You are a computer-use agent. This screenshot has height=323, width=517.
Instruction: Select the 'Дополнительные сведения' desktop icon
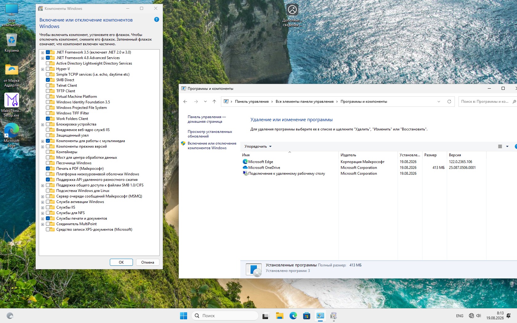coord(292,15)
